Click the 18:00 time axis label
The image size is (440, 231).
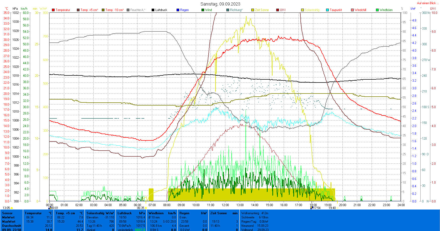313,205
